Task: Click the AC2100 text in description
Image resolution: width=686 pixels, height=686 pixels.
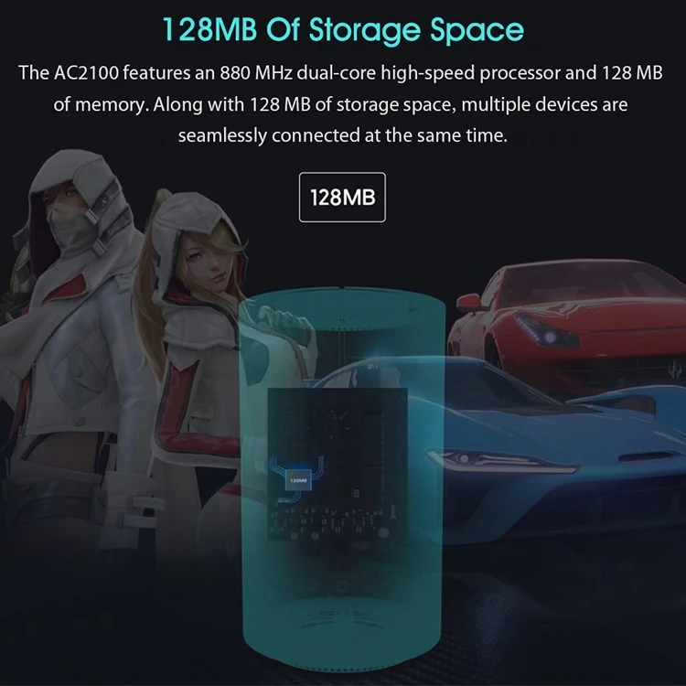Action: coord(86,72)
